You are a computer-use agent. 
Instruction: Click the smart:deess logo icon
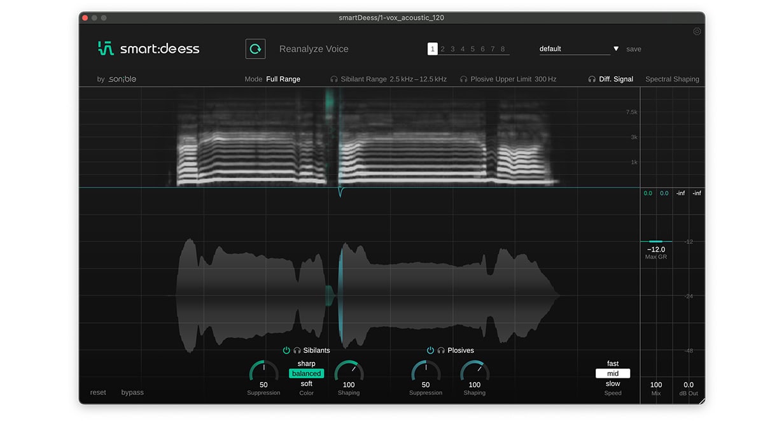point(106,48)
